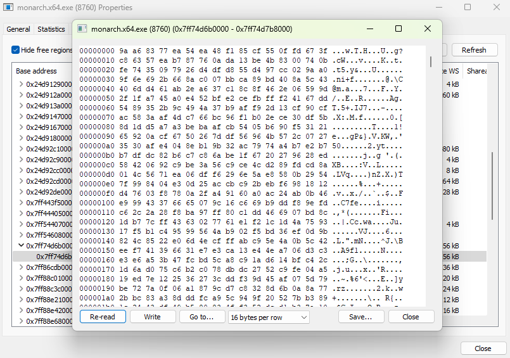Toggle the Hide free regions checkbox
510x358 pixels.
[x=15, y=50]
